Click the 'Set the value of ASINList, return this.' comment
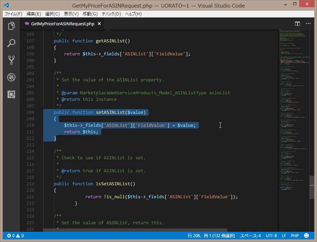This screenshot has width=317, height=242. point(113,223)
